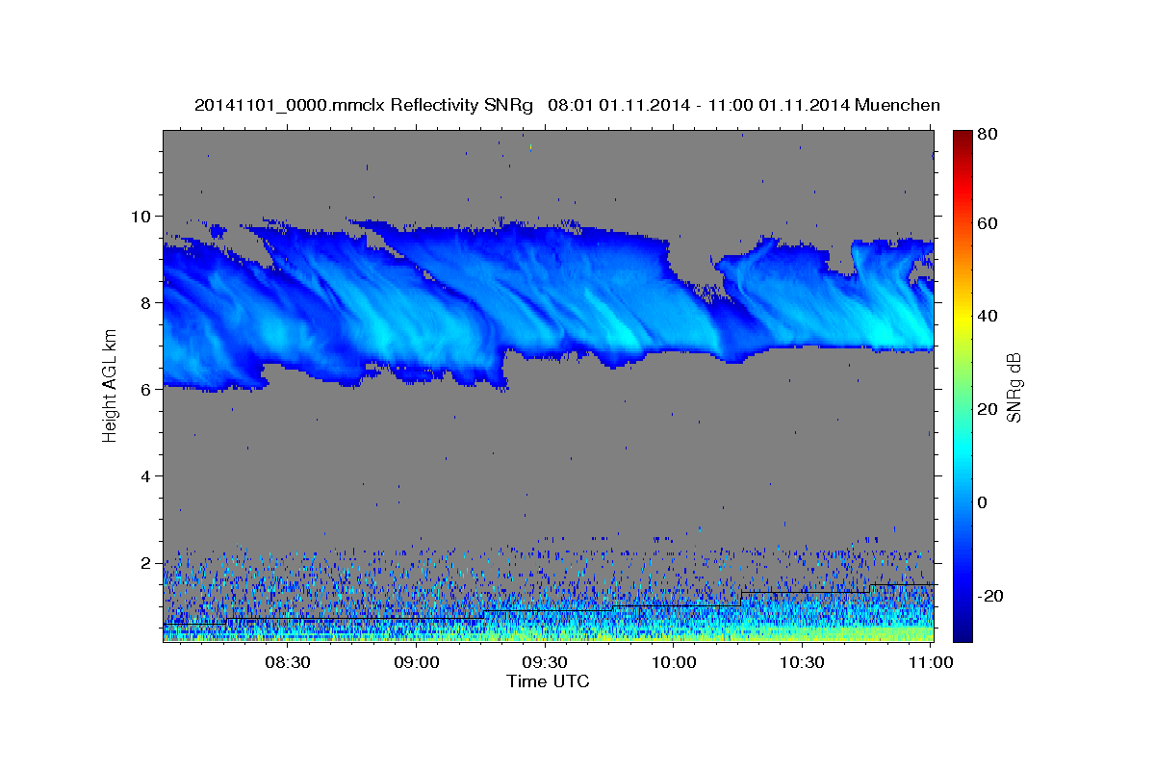Screen dimensions: 1155x770
Task: Click the height tick label 2
Action: 147,562
